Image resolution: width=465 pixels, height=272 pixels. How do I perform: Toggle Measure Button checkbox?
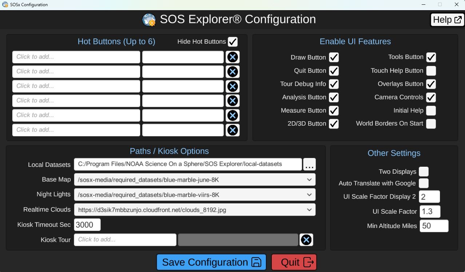pos(334,111)
